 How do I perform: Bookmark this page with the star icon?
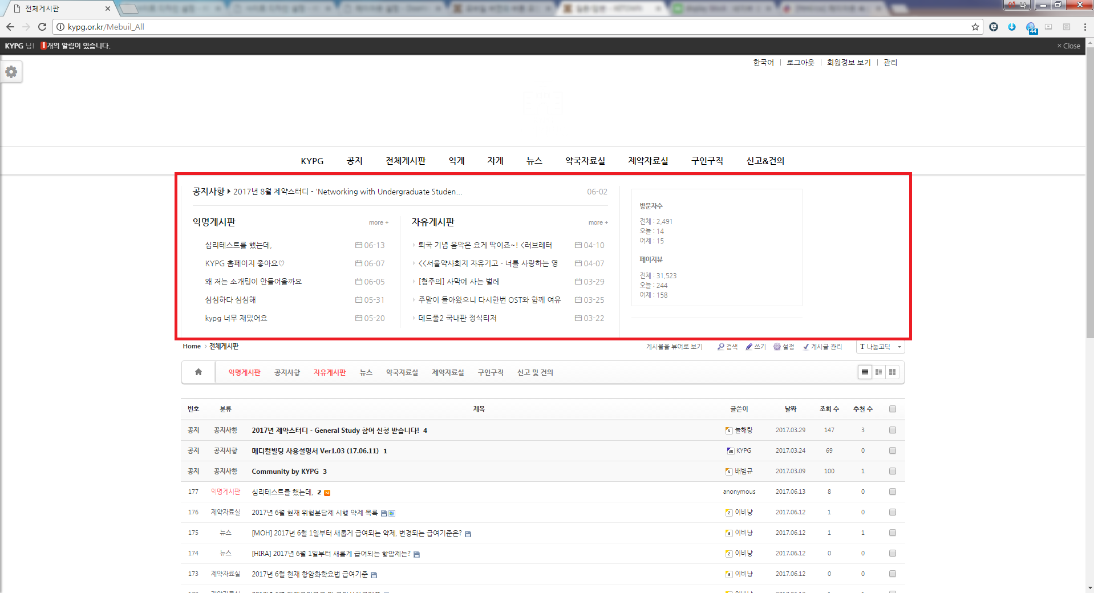pos(975,27)
